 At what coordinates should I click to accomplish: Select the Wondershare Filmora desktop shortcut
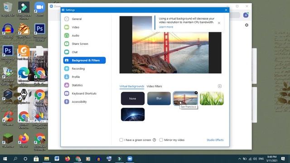[x=24, y=10]
